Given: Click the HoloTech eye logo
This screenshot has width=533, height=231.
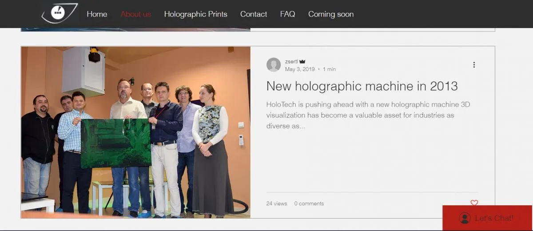Looking at the screenshot, I should pos(60,13).
